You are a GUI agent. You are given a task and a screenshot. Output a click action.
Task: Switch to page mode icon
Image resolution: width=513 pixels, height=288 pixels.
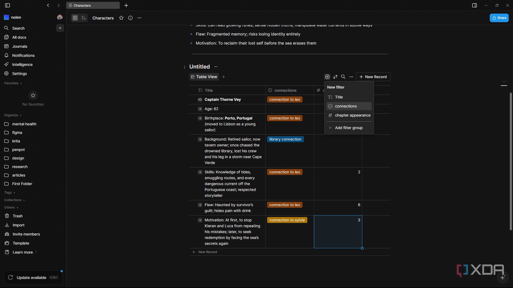tap(75, 18)
